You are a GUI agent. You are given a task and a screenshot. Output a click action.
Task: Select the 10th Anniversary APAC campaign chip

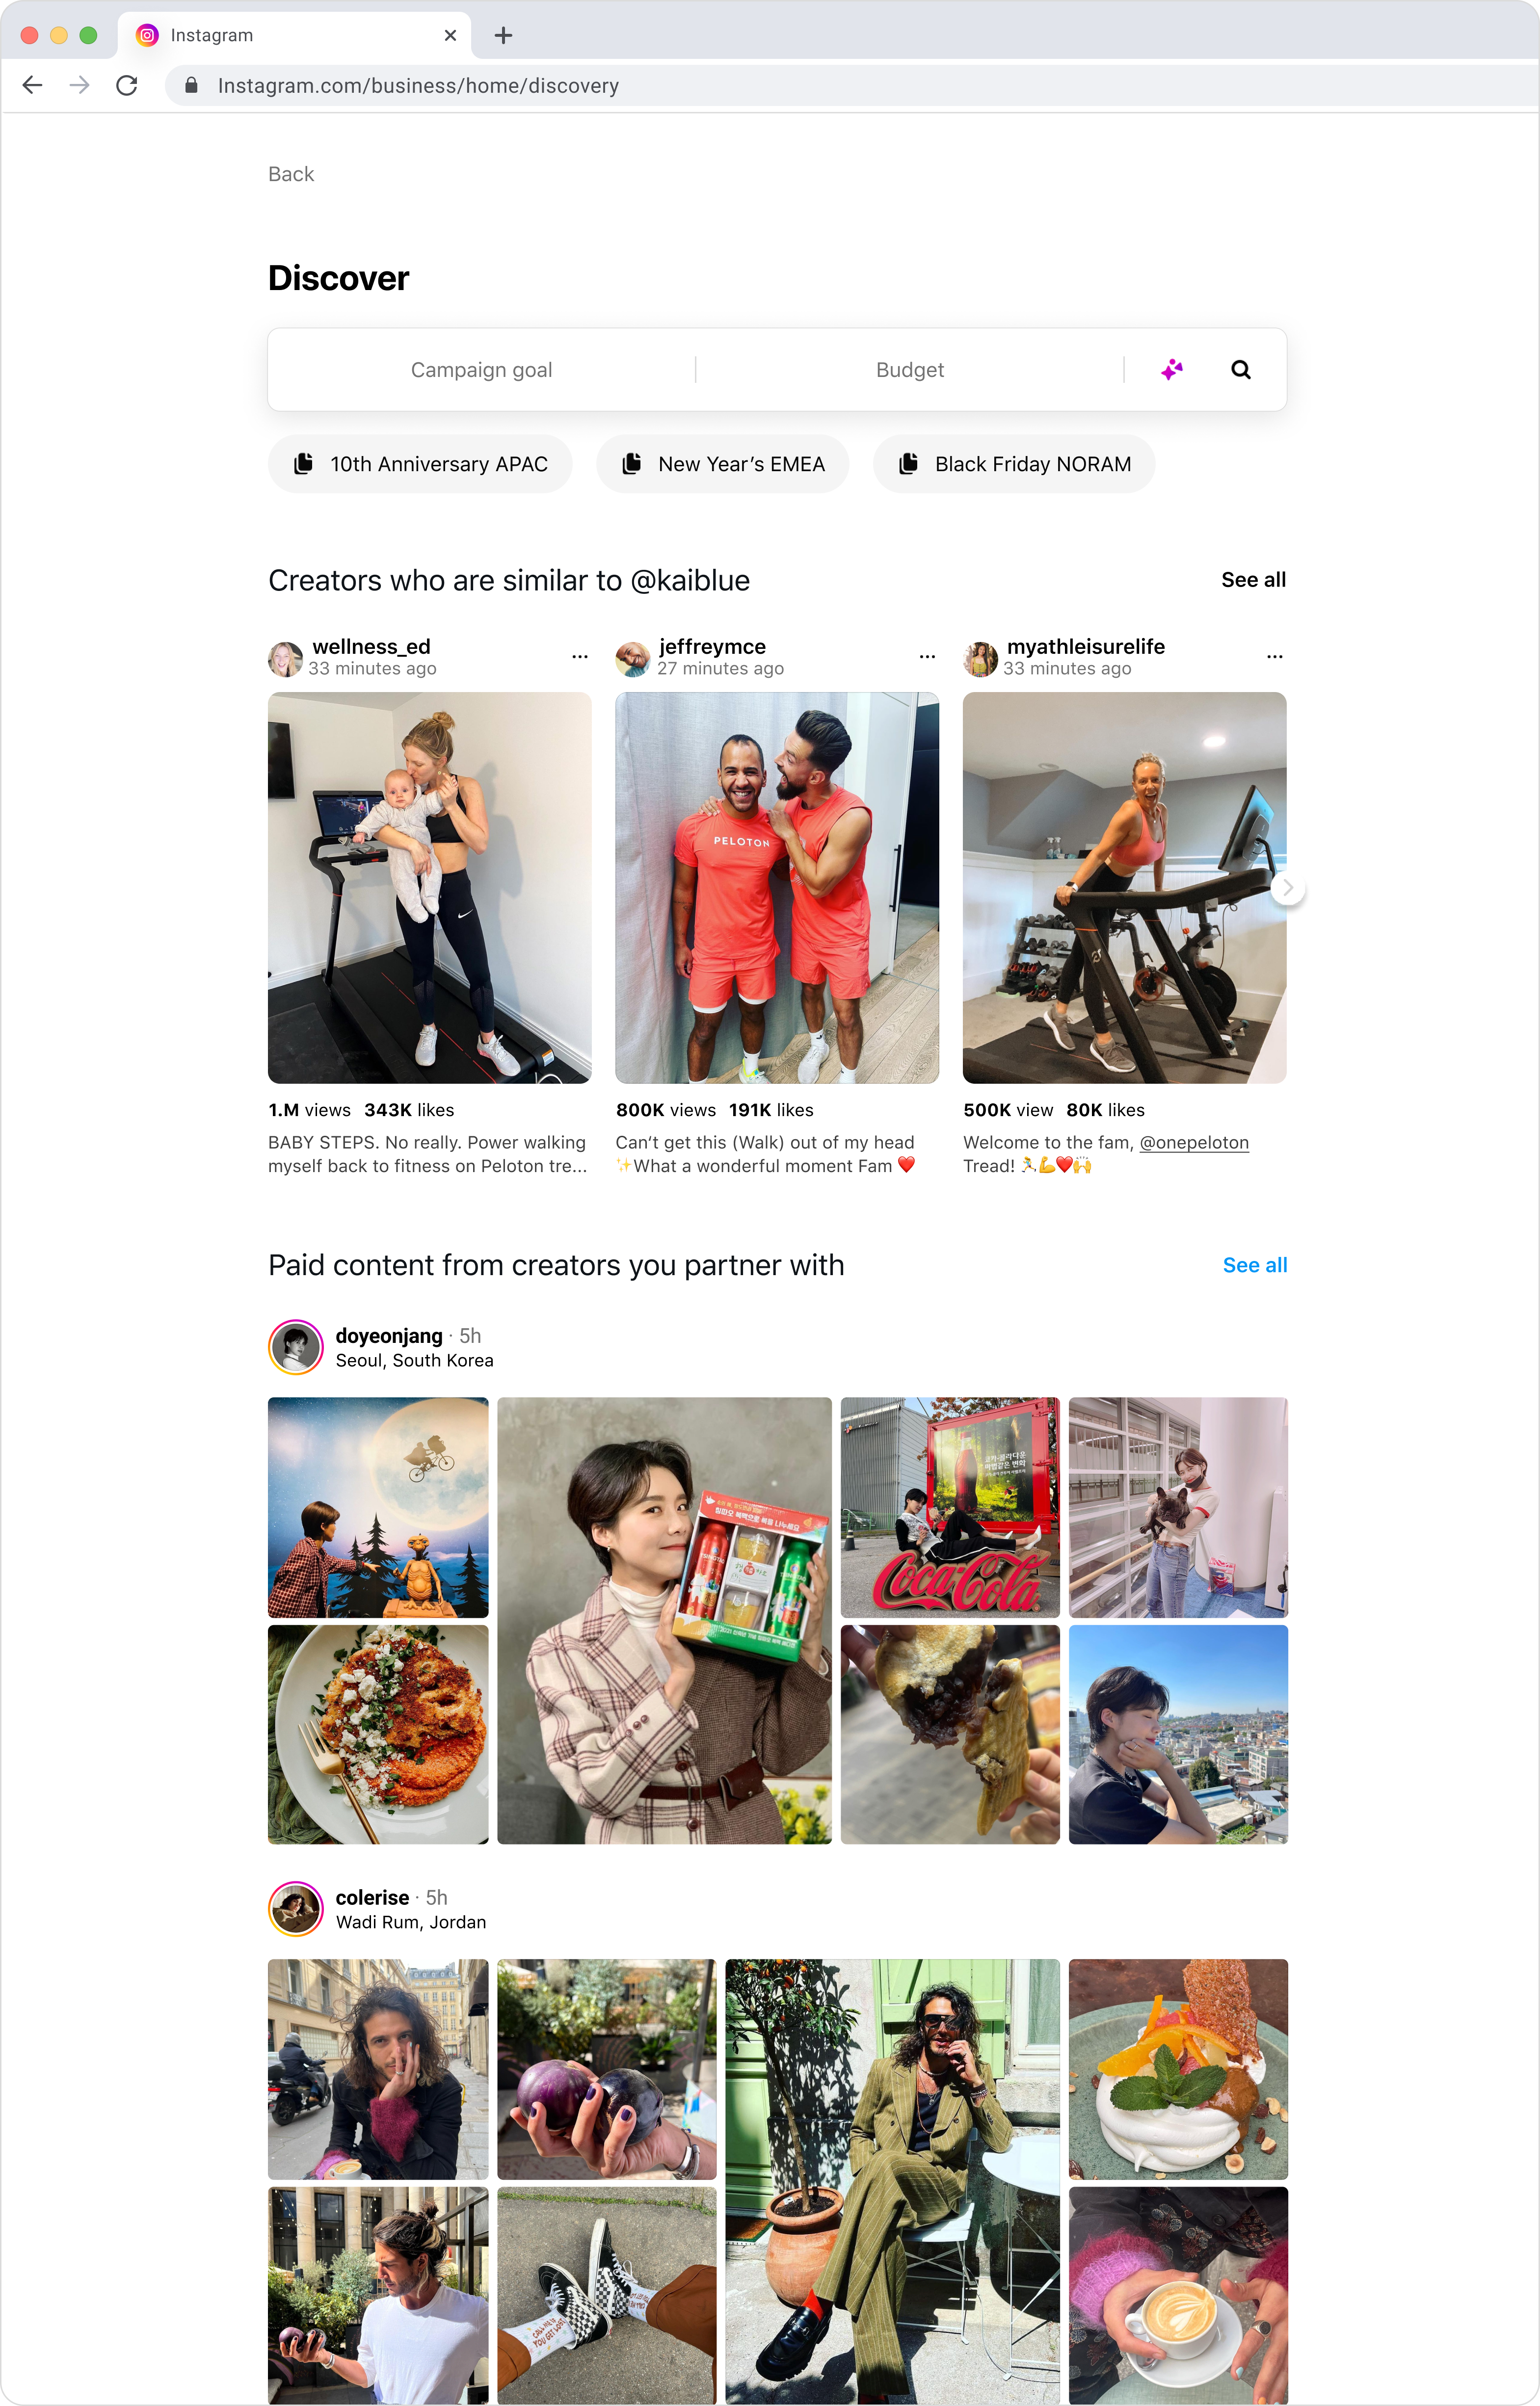(x=420, y=464)
